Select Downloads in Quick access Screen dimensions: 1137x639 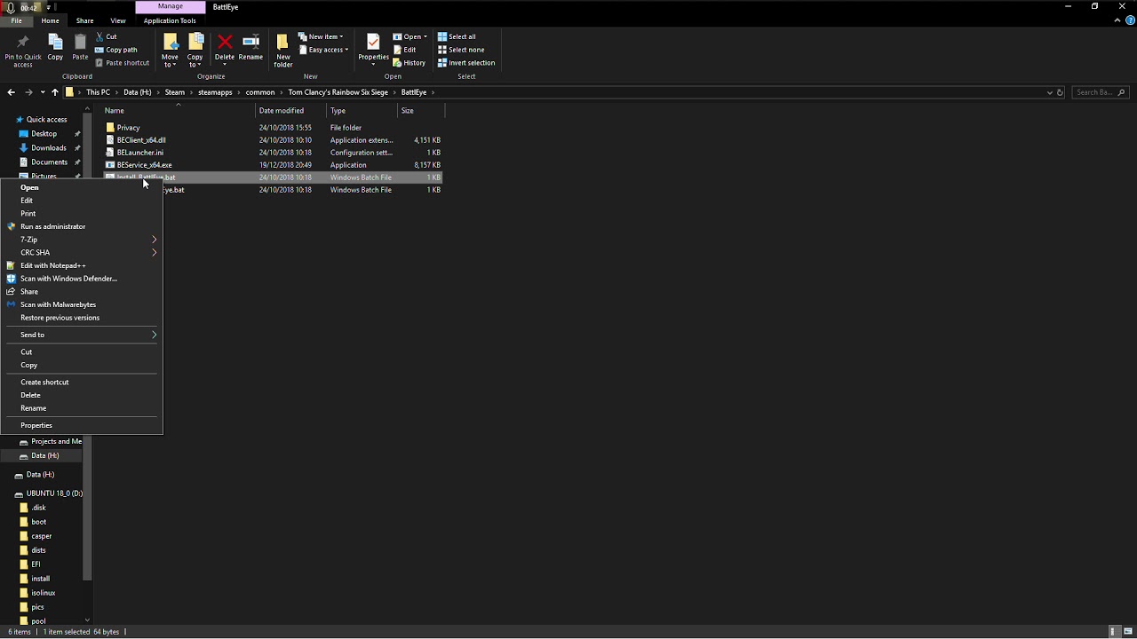pyautogui.click(x=48, y=148)
